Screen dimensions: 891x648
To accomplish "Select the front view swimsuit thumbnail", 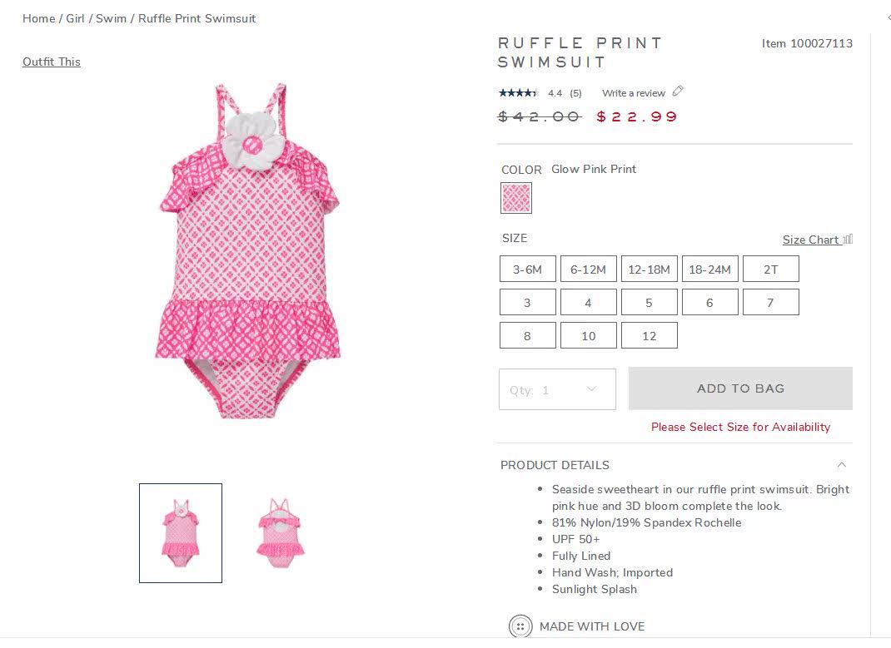I will 181,533.
